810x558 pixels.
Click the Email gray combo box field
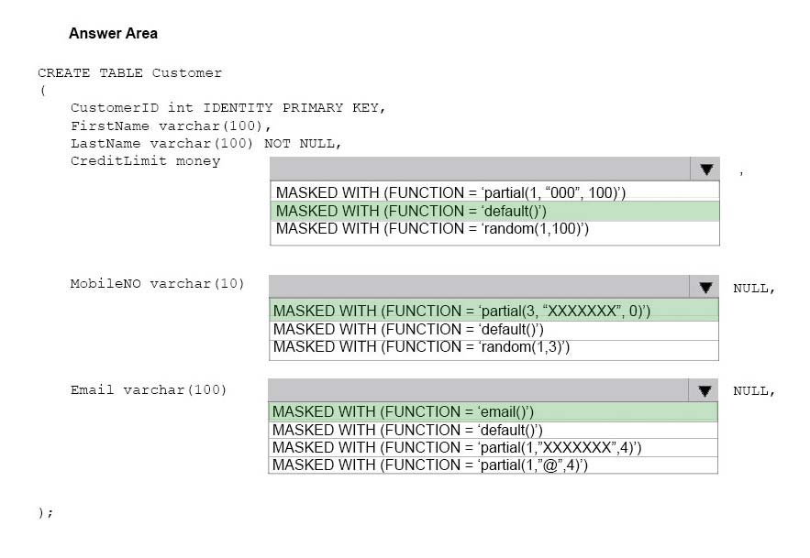pos(478,390)
